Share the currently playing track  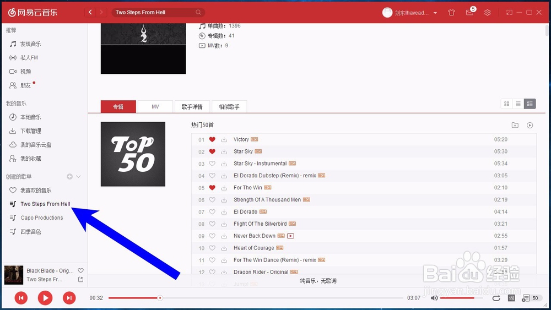point(81,280)
